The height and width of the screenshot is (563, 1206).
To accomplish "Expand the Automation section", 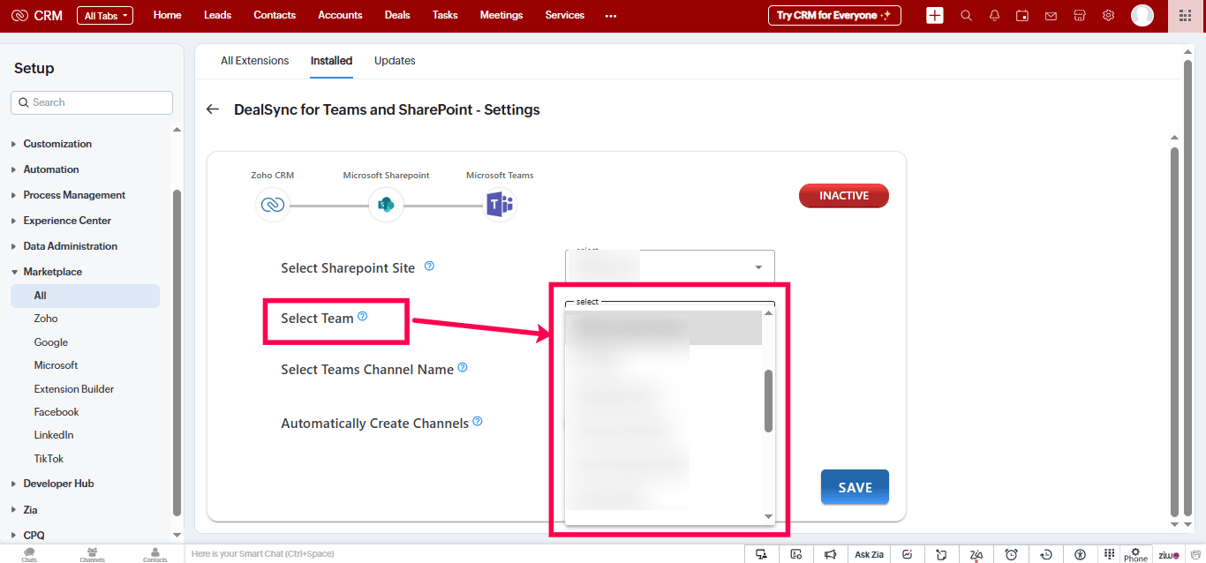I will pos(51,169).
